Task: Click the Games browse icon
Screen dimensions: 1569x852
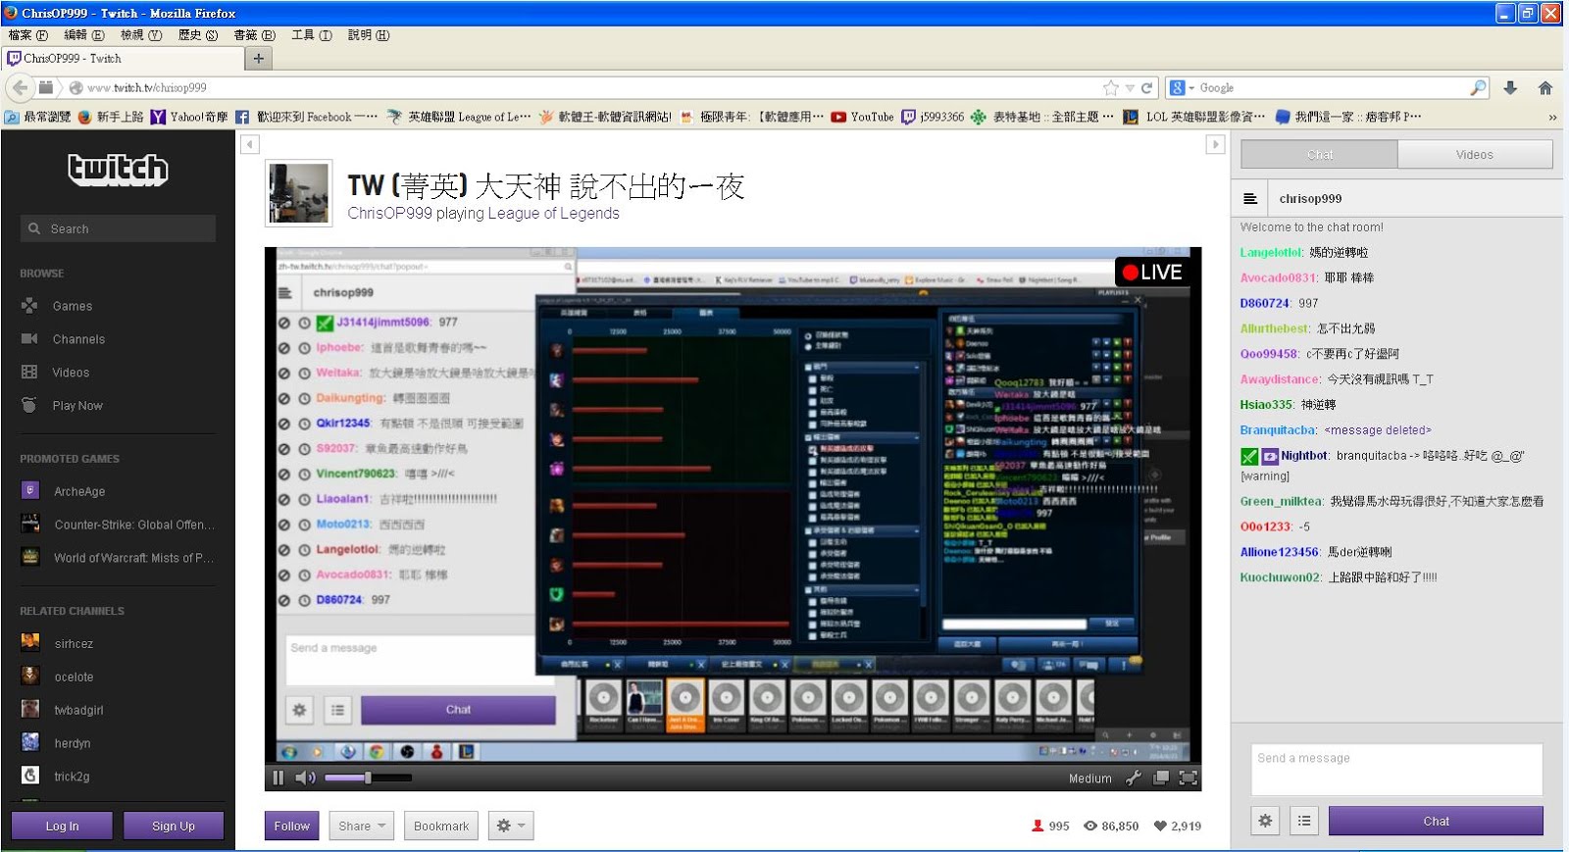Action: (29, 306)
